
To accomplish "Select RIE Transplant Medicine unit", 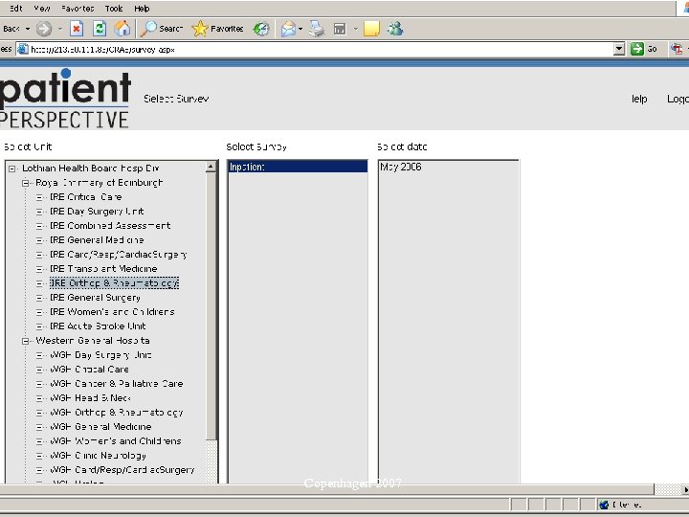I will pyautogui.click(x=103, y=269).
